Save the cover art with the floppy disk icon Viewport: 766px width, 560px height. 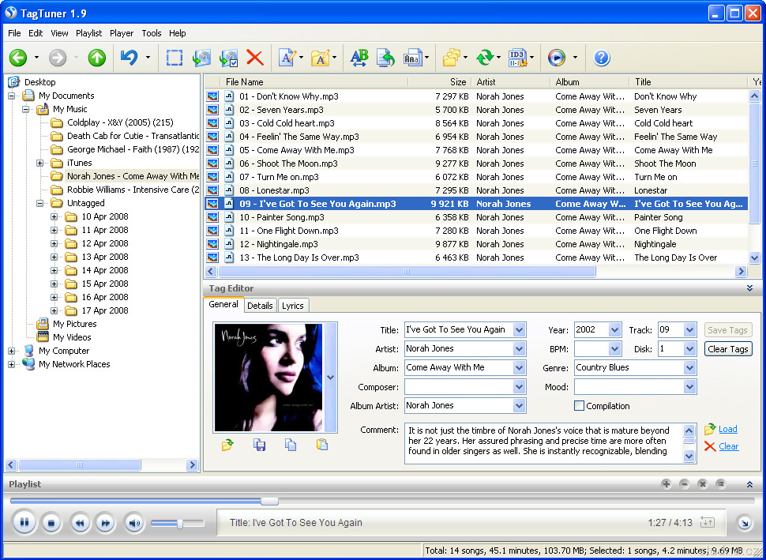coord(259,445)
